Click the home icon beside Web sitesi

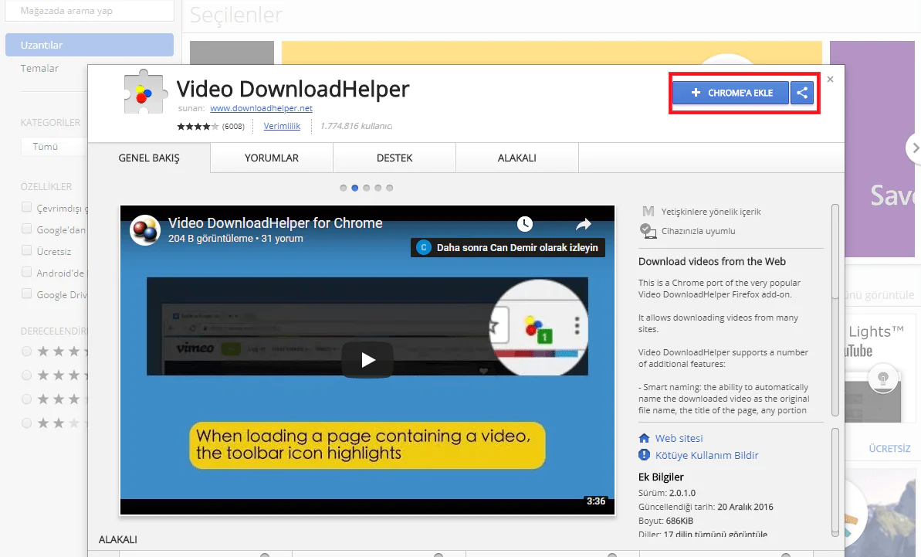[x=645, y=438]
